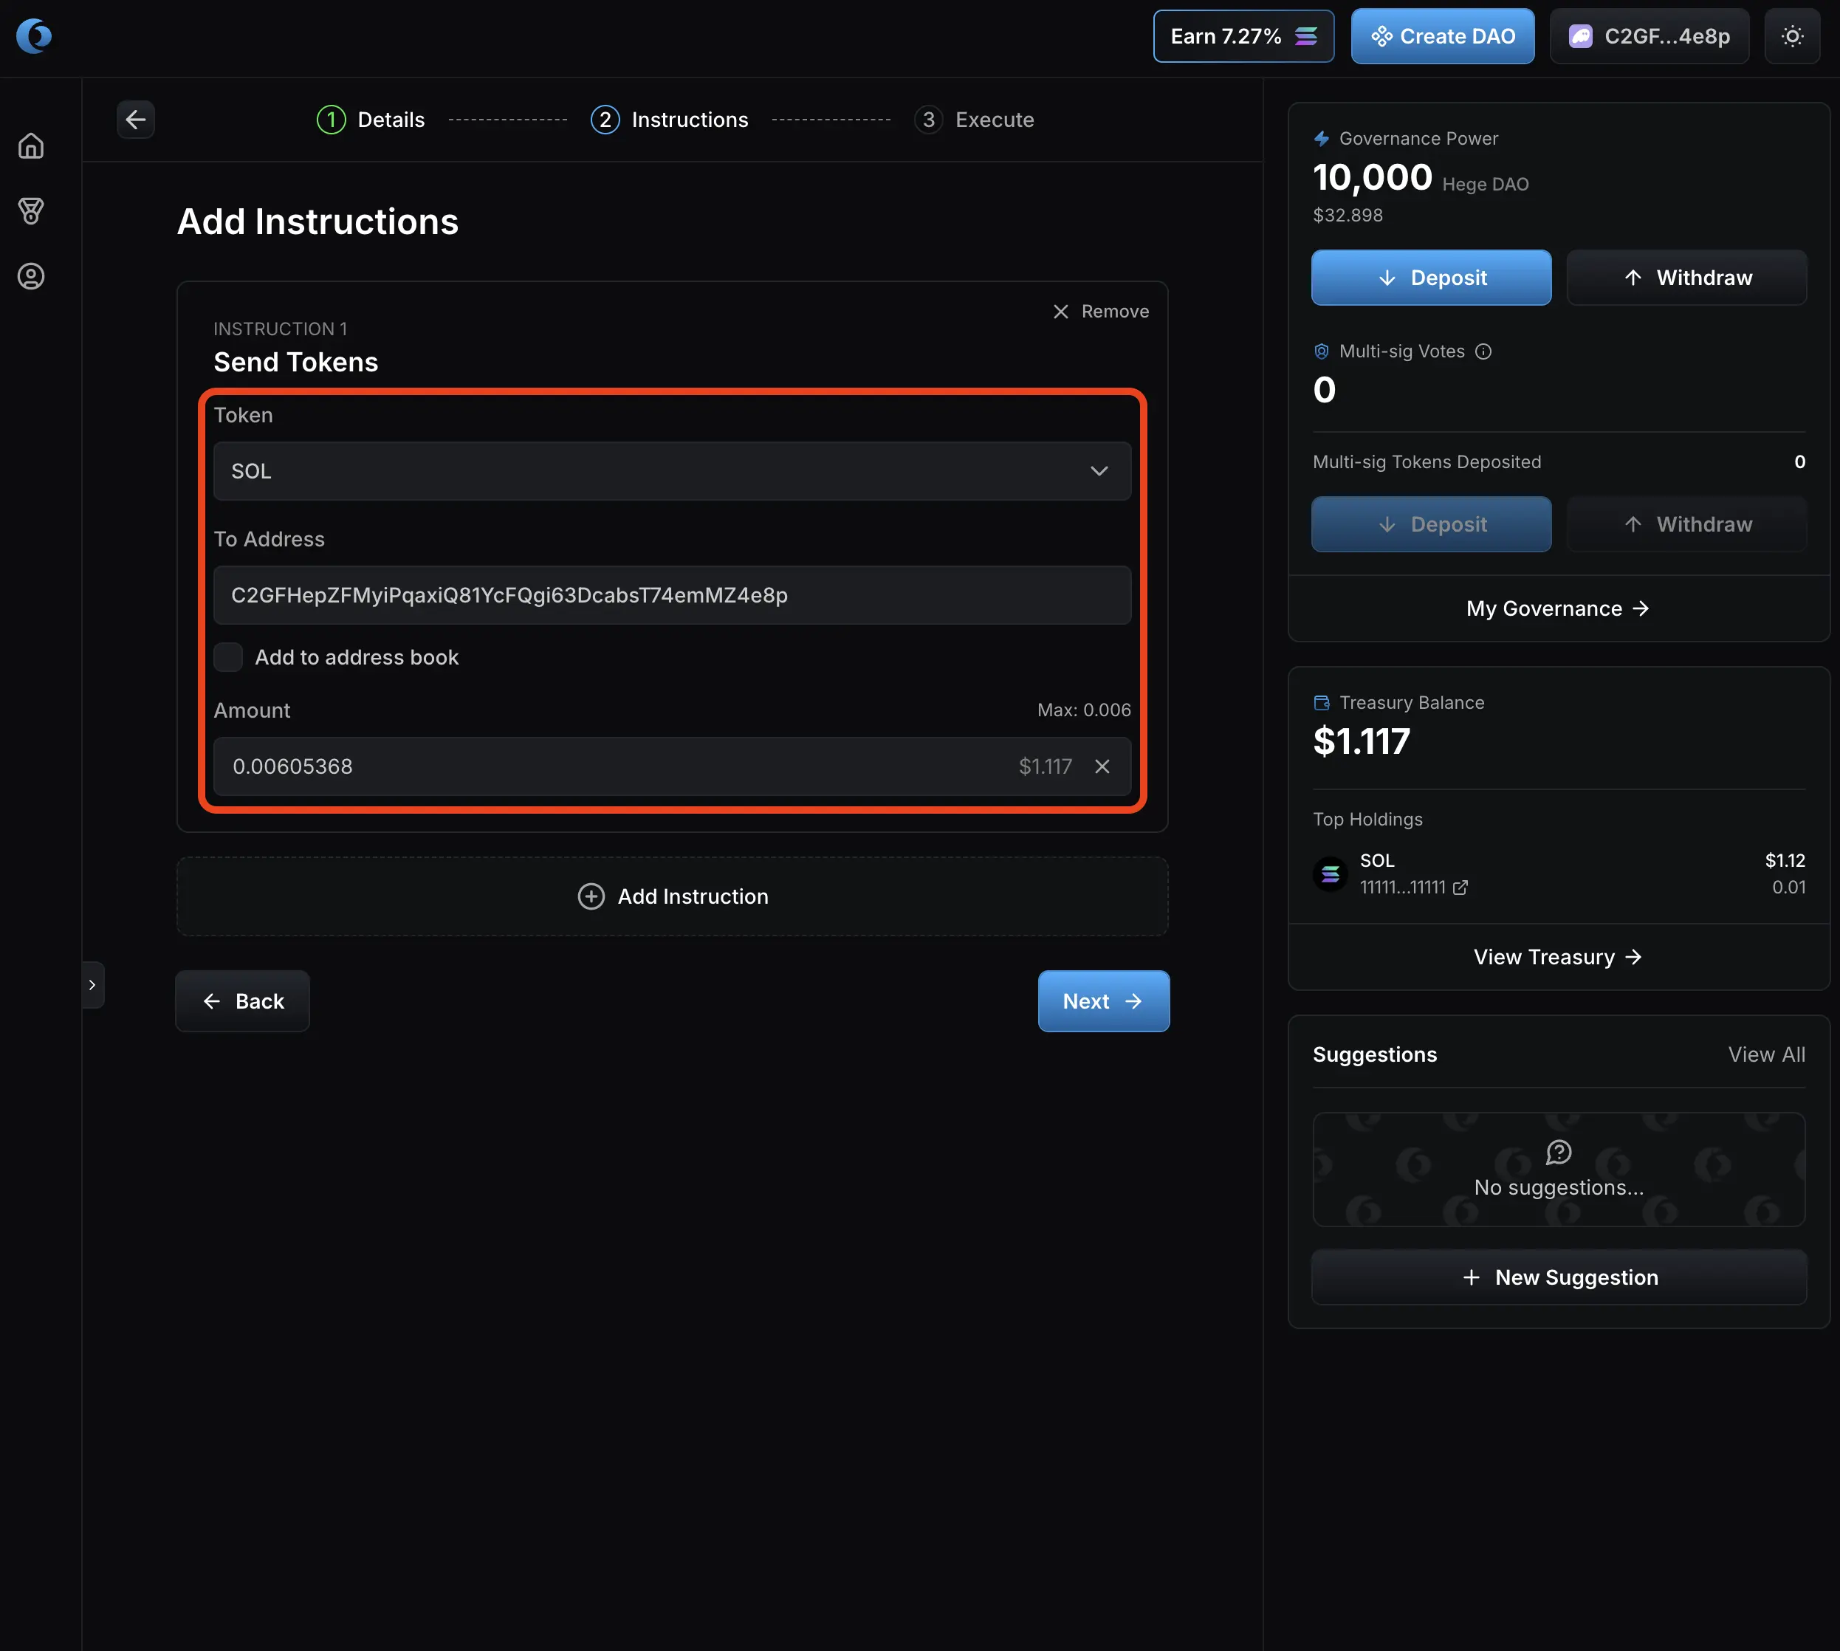The width and height of the screenshot is (1840, 1651).
Task: Click the Create DAO button
Action: pos(1442,36)
